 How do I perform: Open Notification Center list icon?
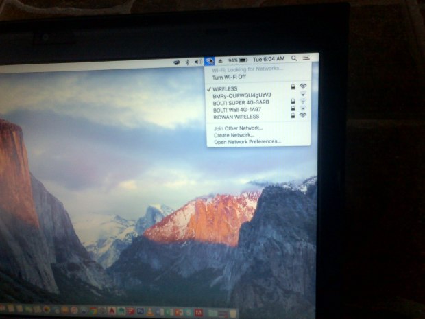(x=306, y=58)
